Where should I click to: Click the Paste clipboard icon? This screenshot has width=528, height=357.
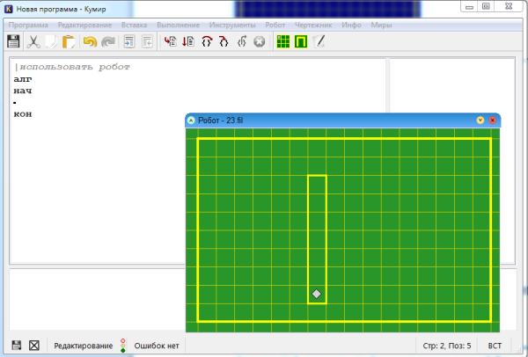click(69, 41)
